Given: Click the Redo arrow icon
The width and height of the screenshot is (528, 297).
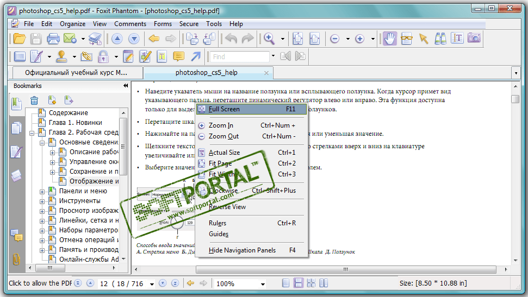Looking at the screenshot, I should pos(248,39).
